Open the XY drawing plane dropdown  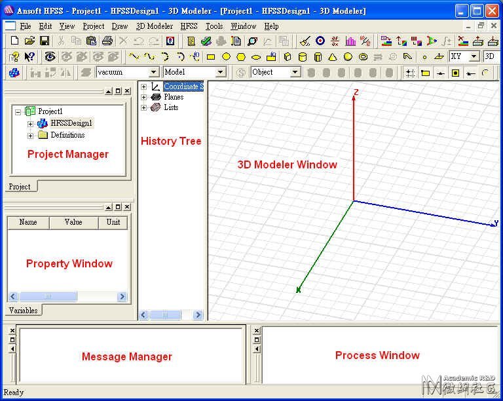(x=474, y=56)
